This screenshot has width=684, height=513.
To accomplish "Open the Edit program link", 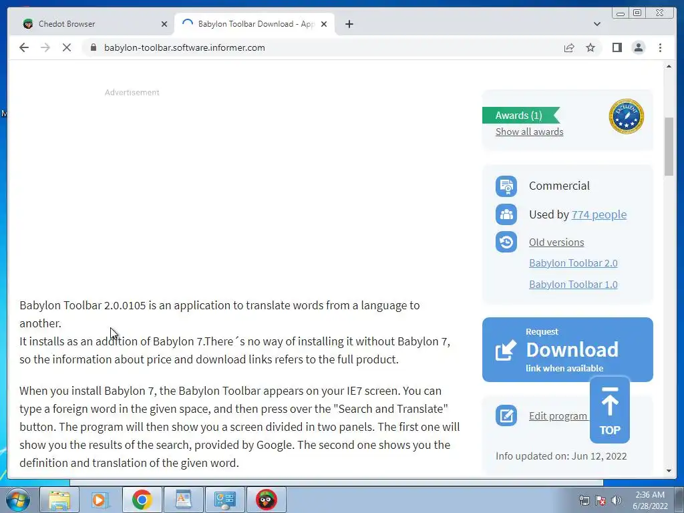I will [x=558, y=416].
